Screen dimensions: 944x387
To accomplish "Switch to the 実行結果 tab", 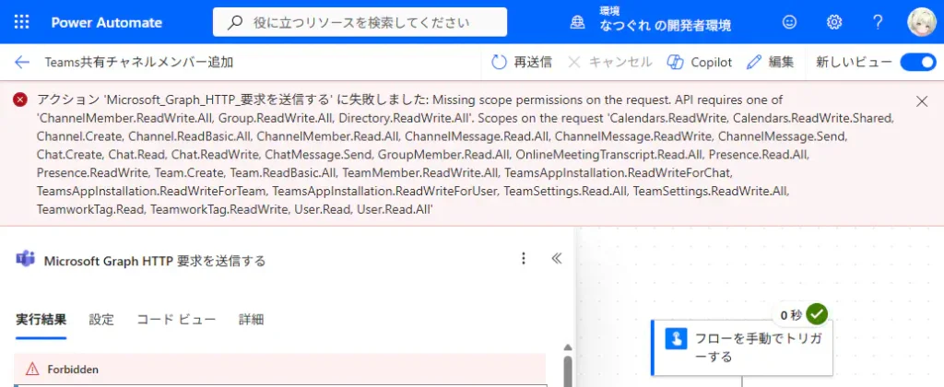I will pos(41,320).
